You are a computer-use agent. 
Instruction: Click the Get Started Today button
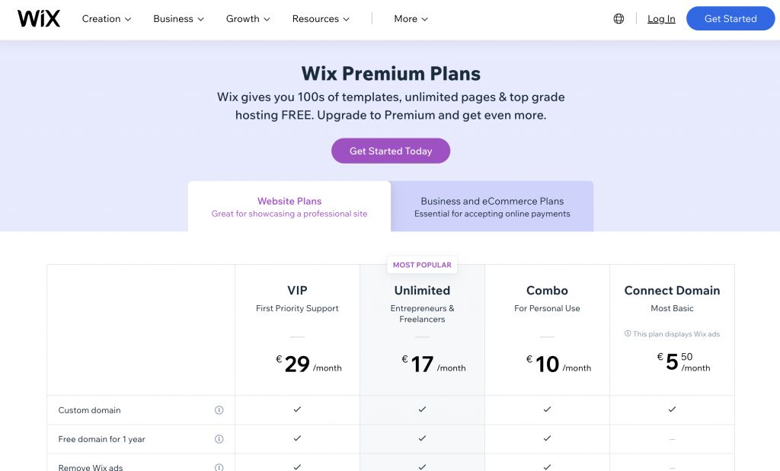(391, 151)
